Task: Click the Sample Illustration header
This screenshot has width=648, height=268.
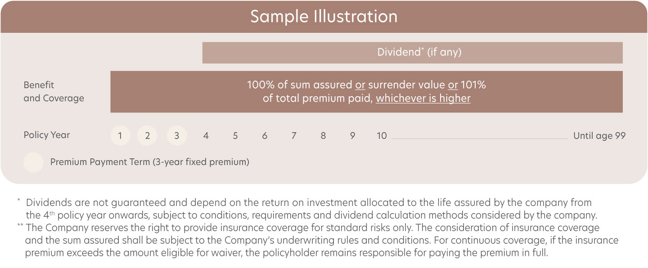Action: 324,17
